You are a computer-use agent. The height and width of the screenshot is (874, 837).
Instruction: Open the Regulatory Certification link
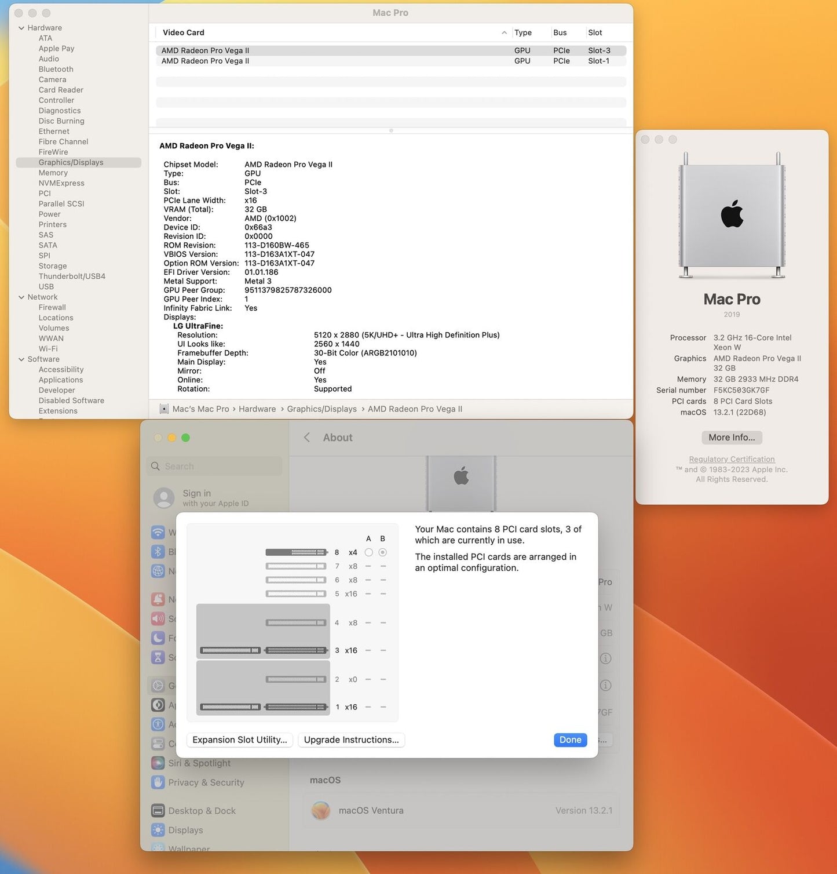(x=732, y=460)
